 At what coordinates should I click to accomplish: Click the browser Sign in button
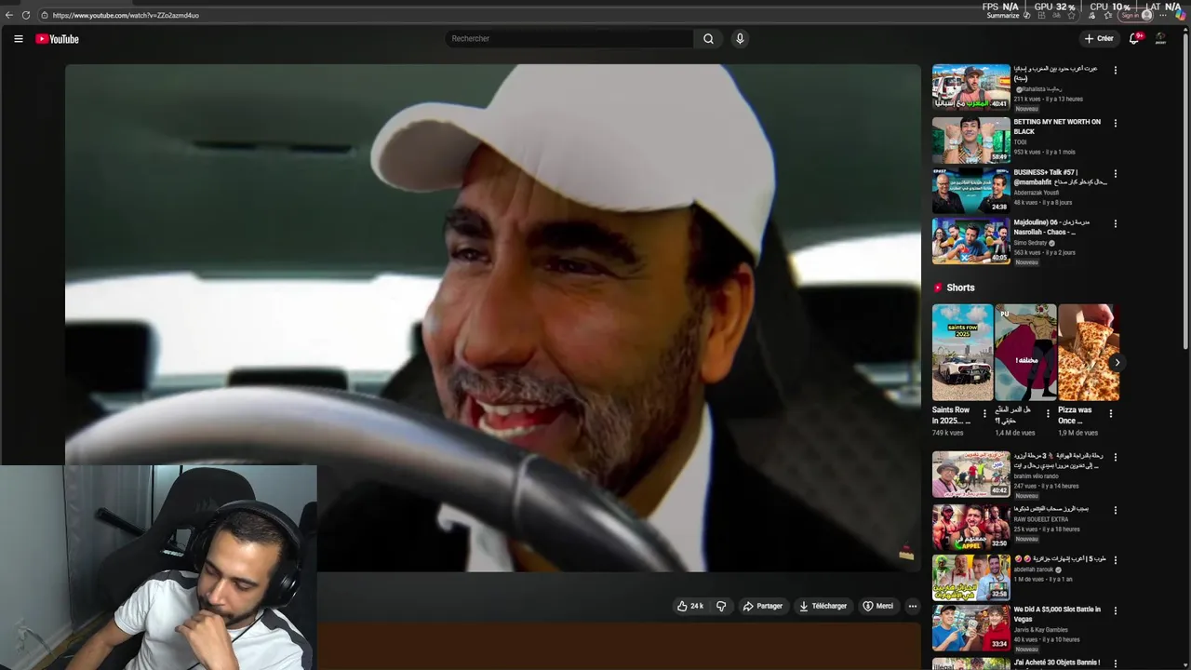pos(1137,15)
